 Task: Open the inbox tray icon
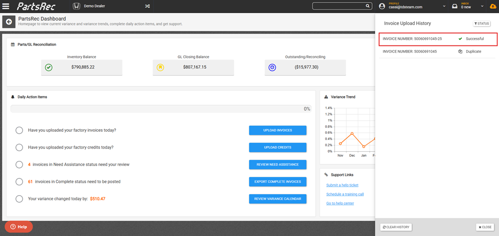(x=455, y=6)
